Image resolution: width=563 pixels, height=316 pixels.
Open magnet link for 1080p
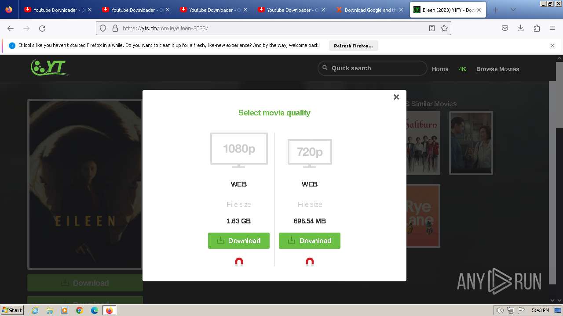click(x=239, y=262)
